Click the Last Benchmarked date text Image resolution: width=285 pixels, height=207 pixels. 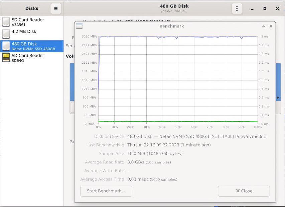(169, 145)
